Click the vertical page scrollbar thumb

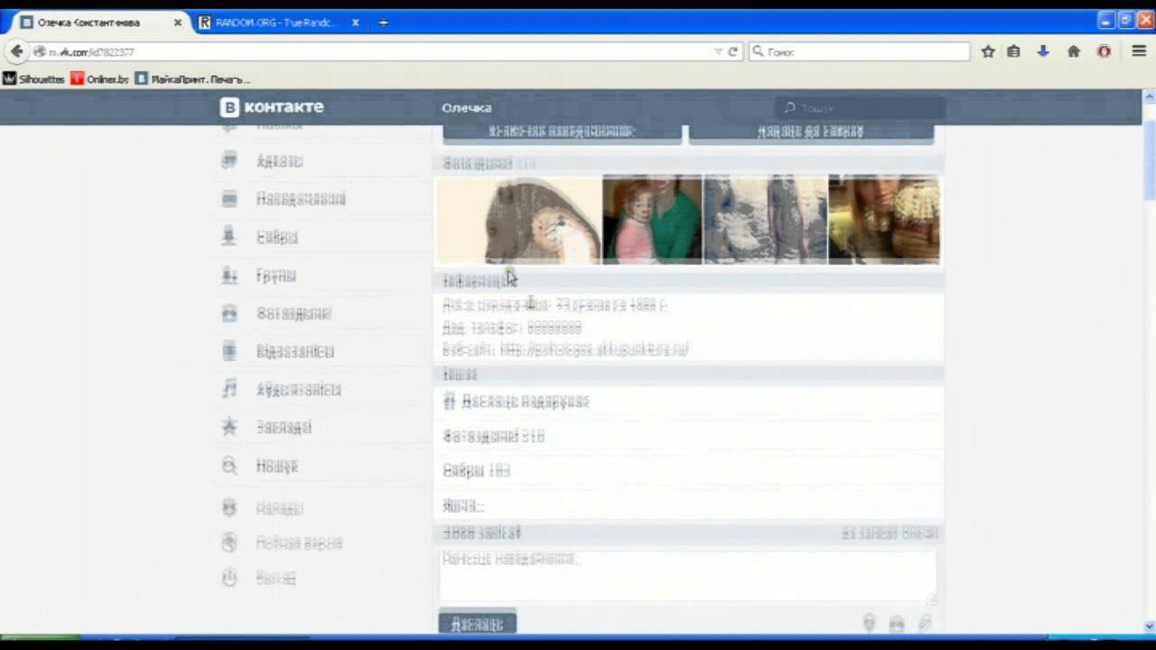1149,159
